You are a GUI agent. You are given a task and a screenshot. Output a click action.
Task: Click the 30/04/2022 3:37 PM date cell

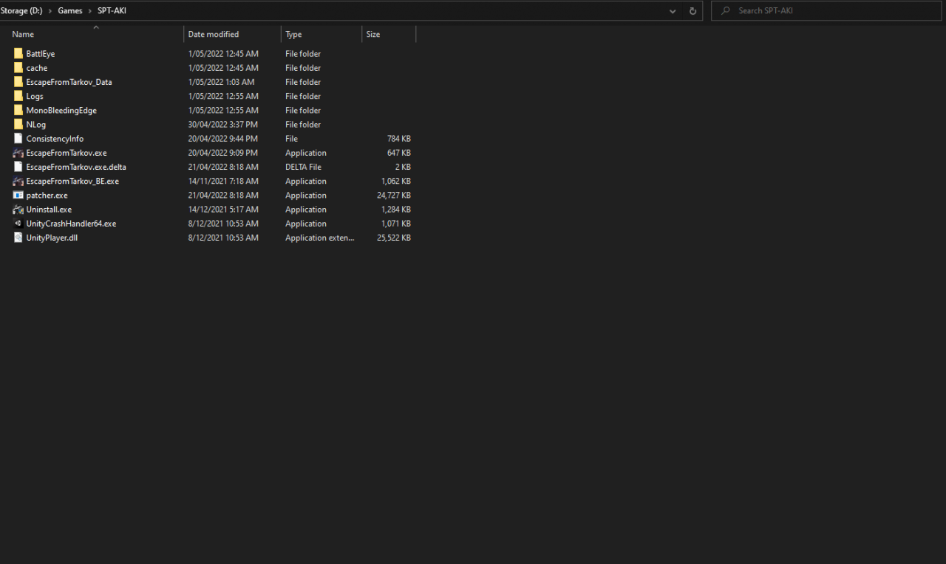pyautogui.click(x=223, y=125)
